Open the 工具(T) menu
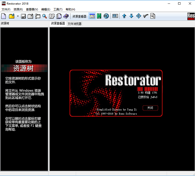 (x=58, y=9)
